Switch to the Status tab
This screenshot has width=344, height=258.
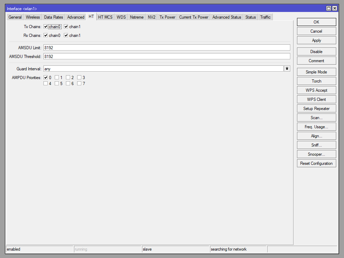250,17
